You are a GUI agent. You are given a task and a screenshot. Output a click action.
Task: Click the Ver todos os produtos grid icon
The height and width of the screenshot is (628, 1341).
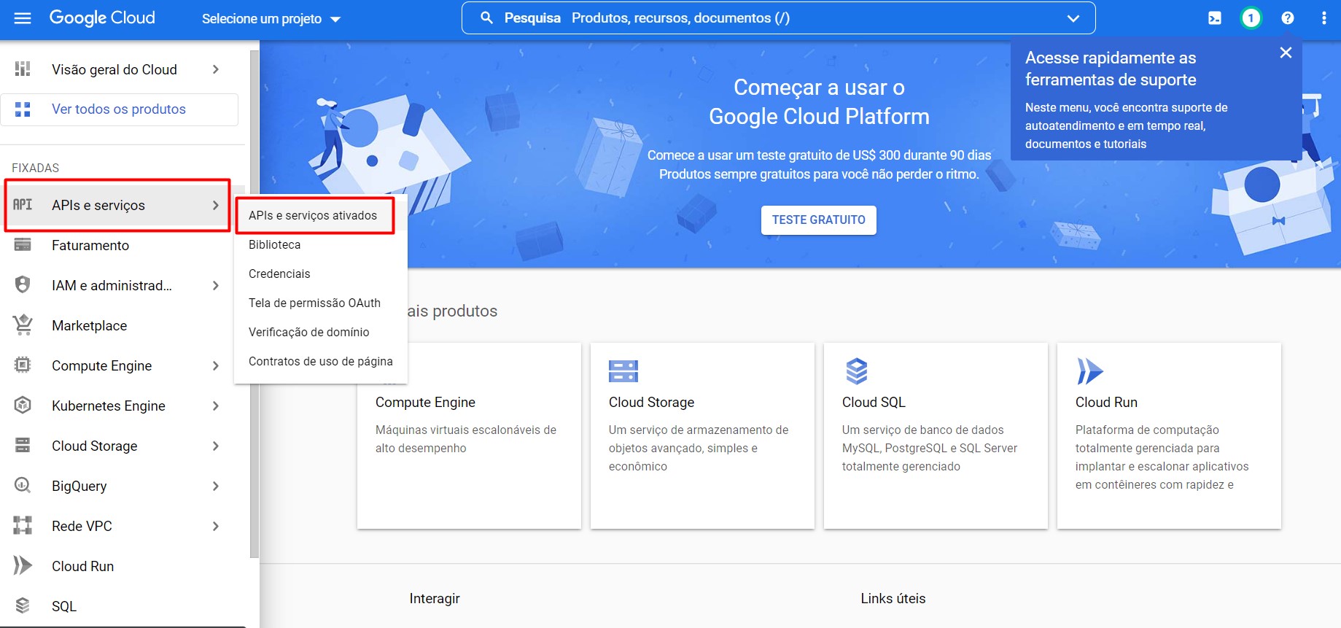pyautogui.click(x=23, y=109)
